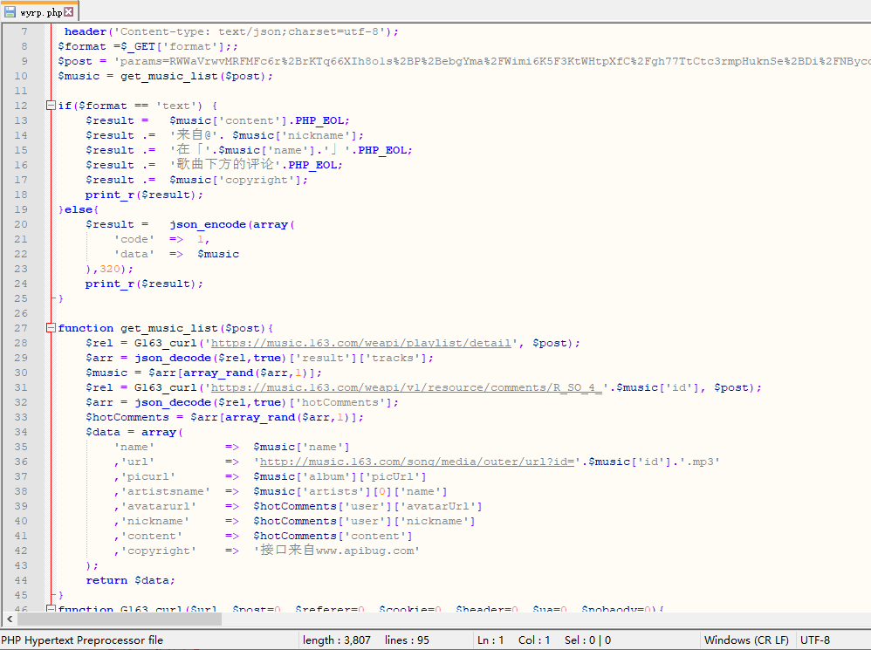Click the UTF-8 encoding status bar field
The image size is (871, 650).
click(815, 640)
